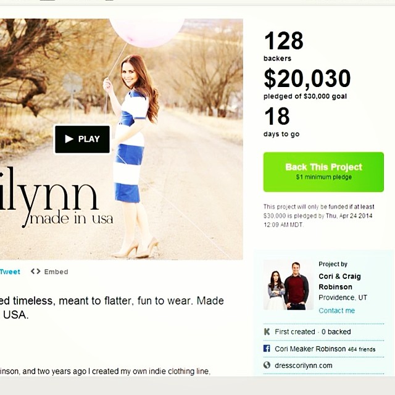This screenshot has width=395, height=395.
Task: Click the green Back This Project button
Action: coord(323,172)
